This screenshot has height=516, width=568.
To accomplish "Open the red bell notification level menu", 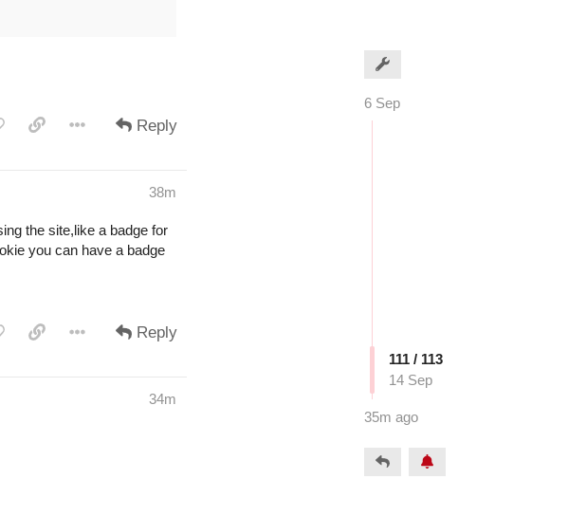I will pyautogui.click(x=427, y=462).
